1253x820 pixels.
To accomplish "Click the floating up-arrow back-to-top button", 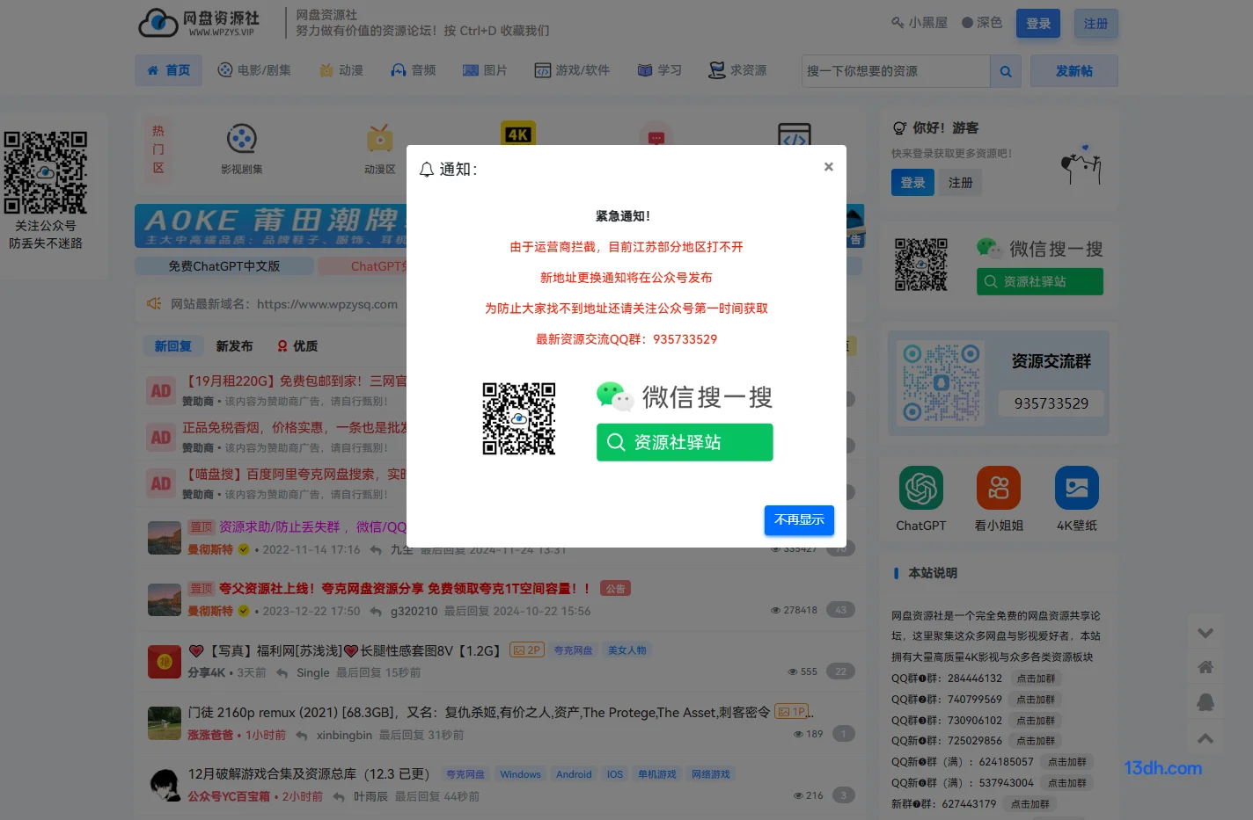I will click(x=1205, y=738).
